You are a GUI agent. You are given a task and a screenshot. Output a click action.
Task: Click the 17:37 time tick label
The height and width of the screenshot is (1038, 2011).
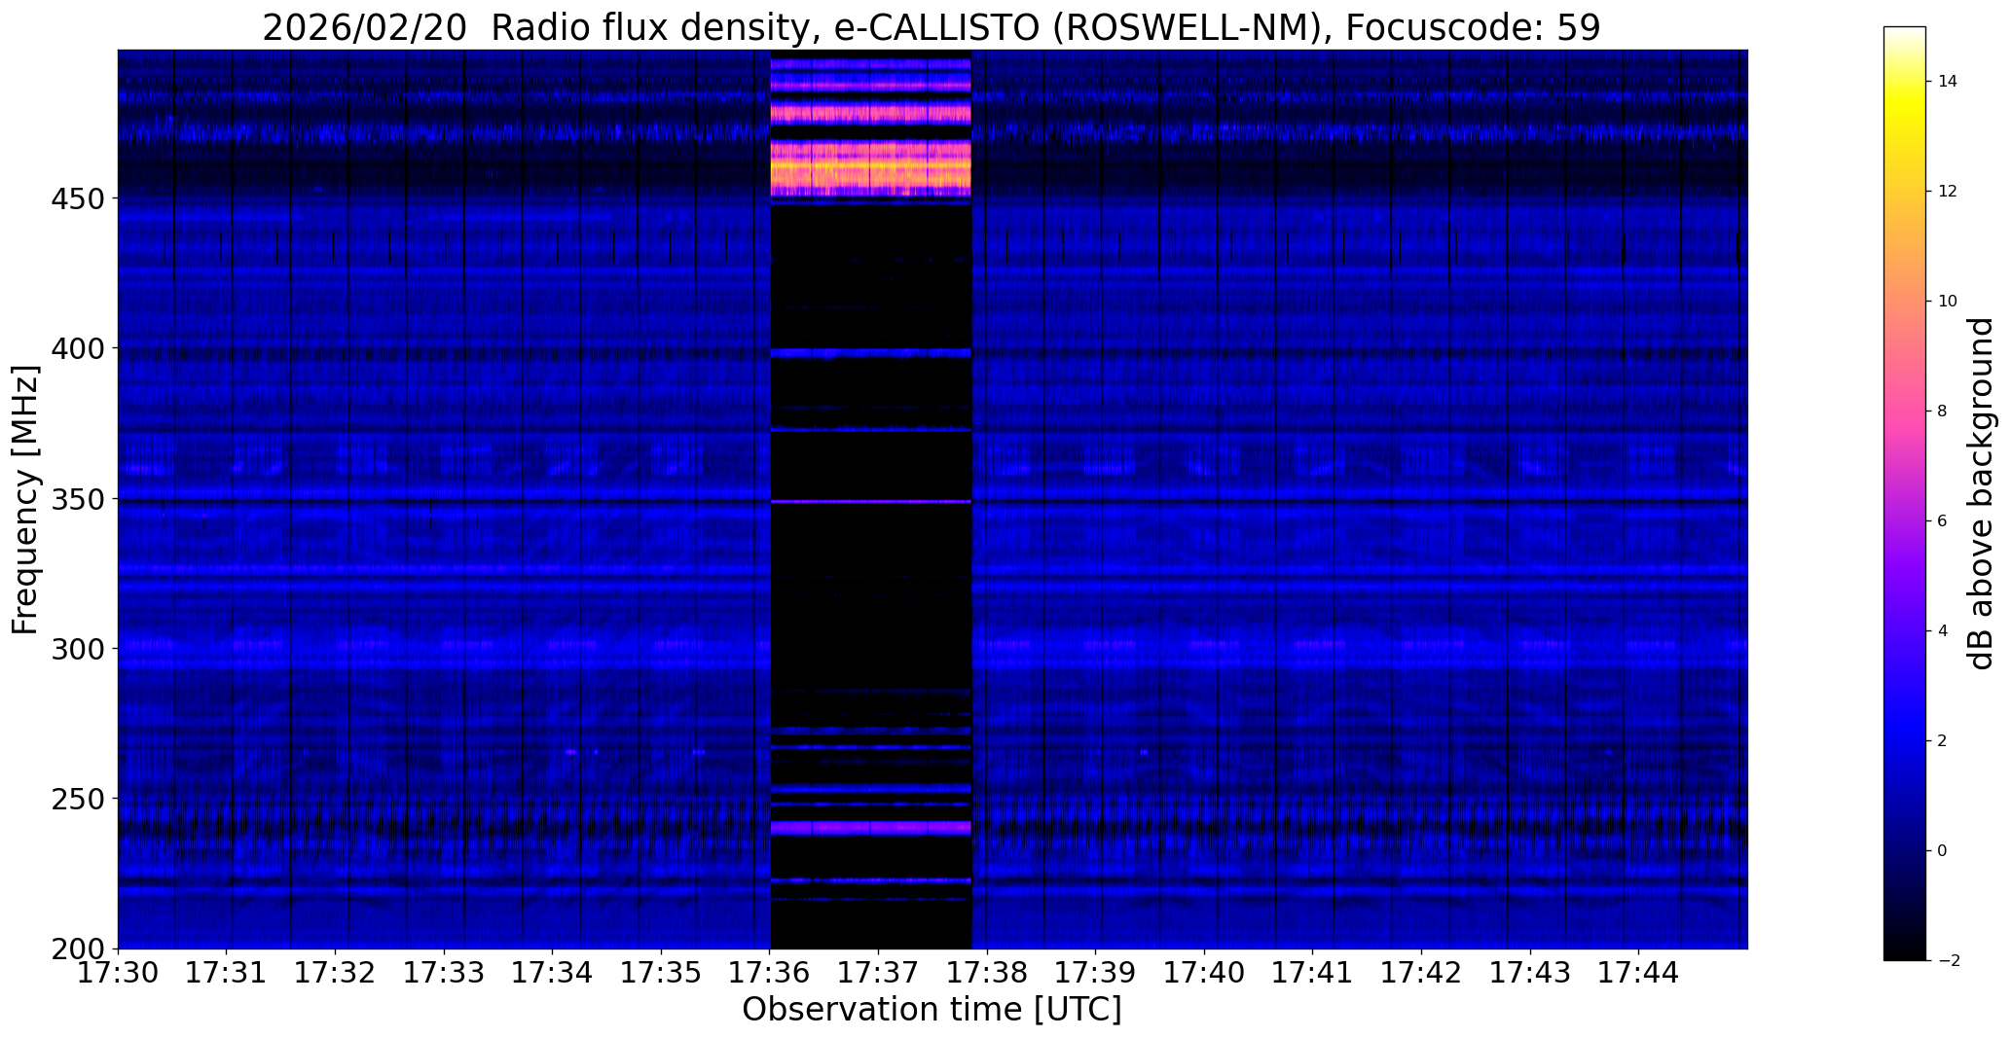click(x=879, y=973)
